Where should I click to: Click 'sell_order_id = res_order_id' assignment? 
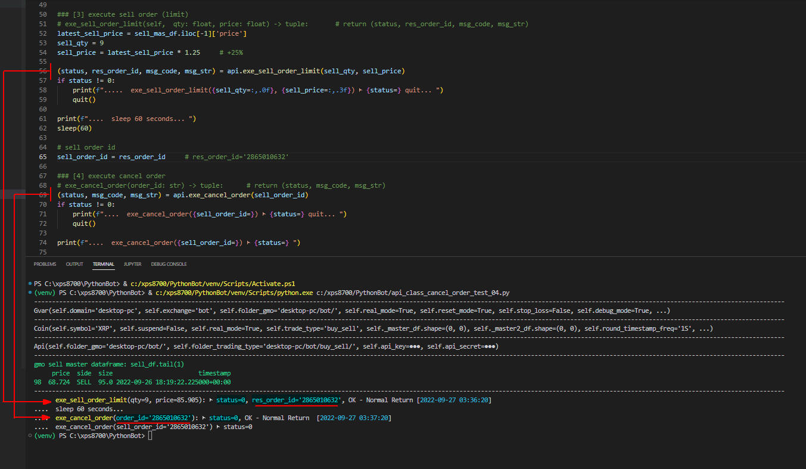coord(111,157)
